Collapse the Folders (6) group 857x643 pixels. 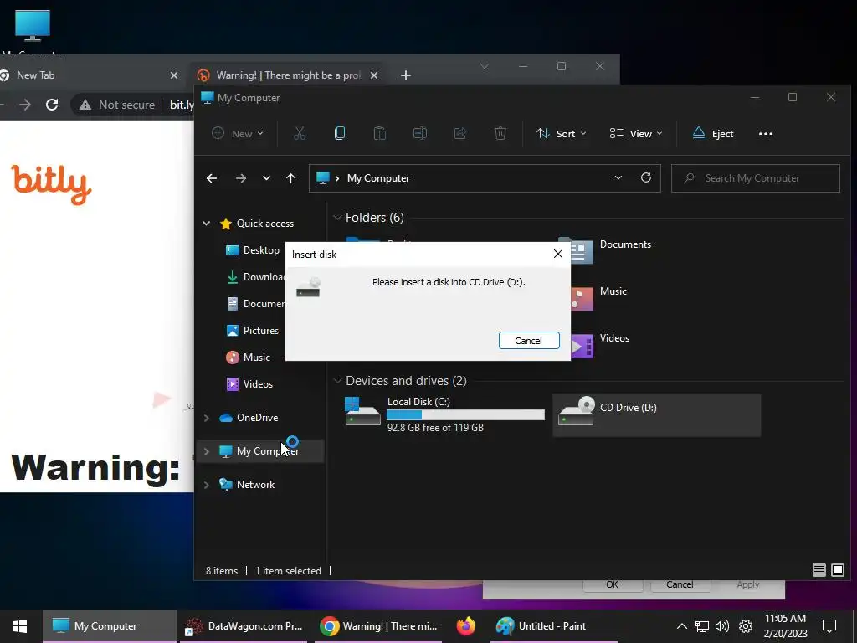pyautogui.click(x=337, y=217)
